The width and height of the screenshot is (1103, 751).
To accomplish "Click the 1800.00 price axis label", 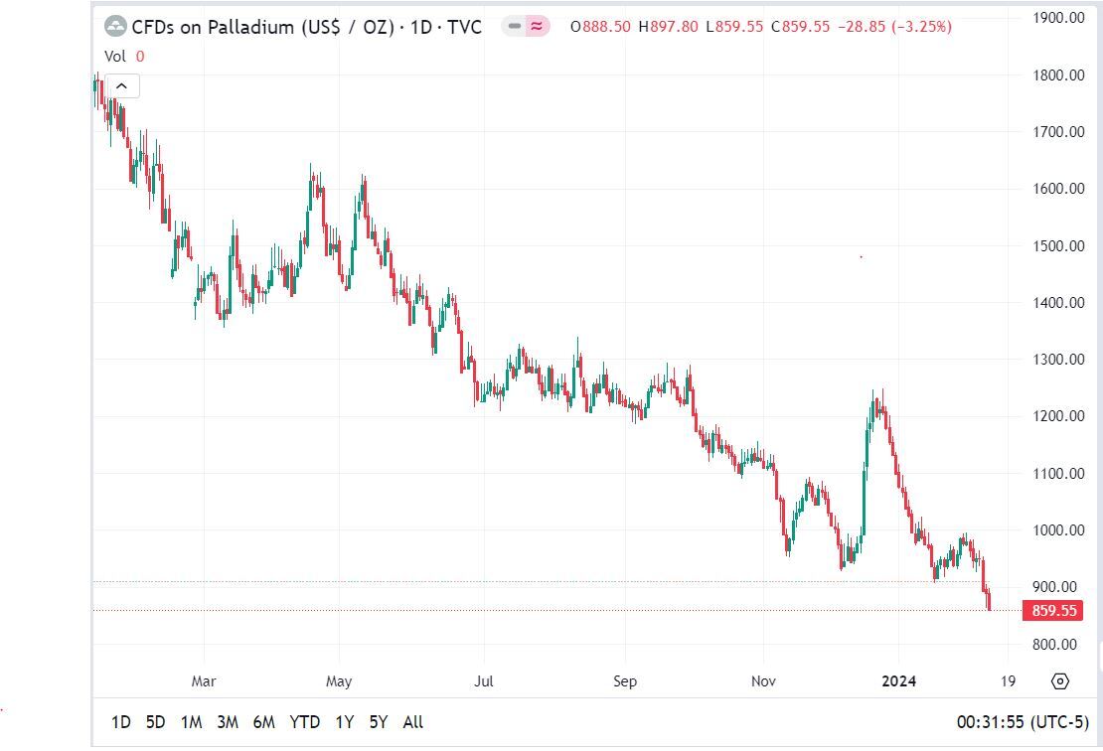I will [x=1058, y=75].
